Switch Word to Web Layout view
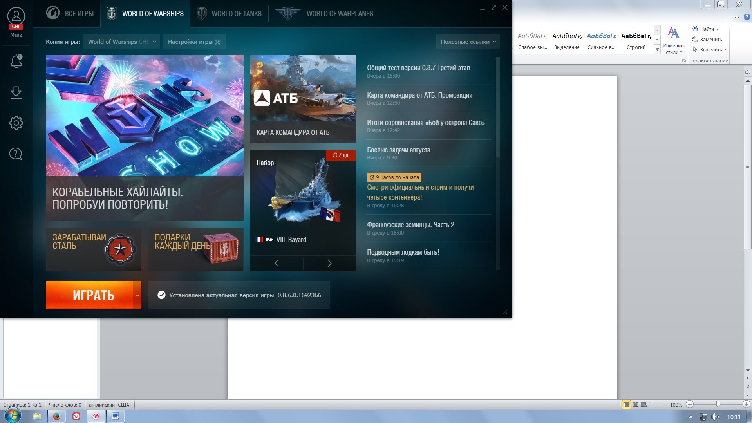752x423 pixels. point(644,405)
